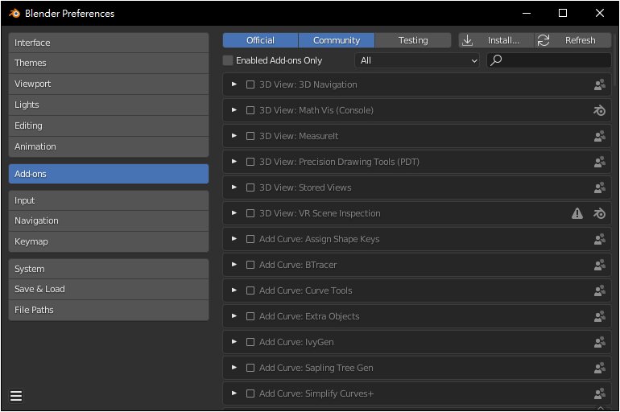Enable the Stored Views add-on checkbox

click(x=250, y=187)
